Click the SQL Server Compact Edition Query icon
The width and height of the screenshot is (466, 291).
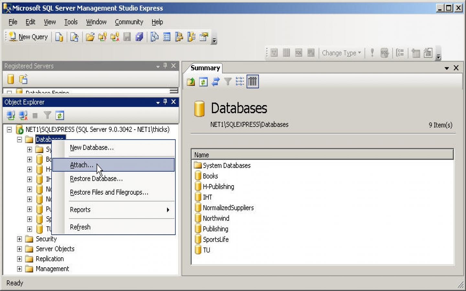click(74, 37)
